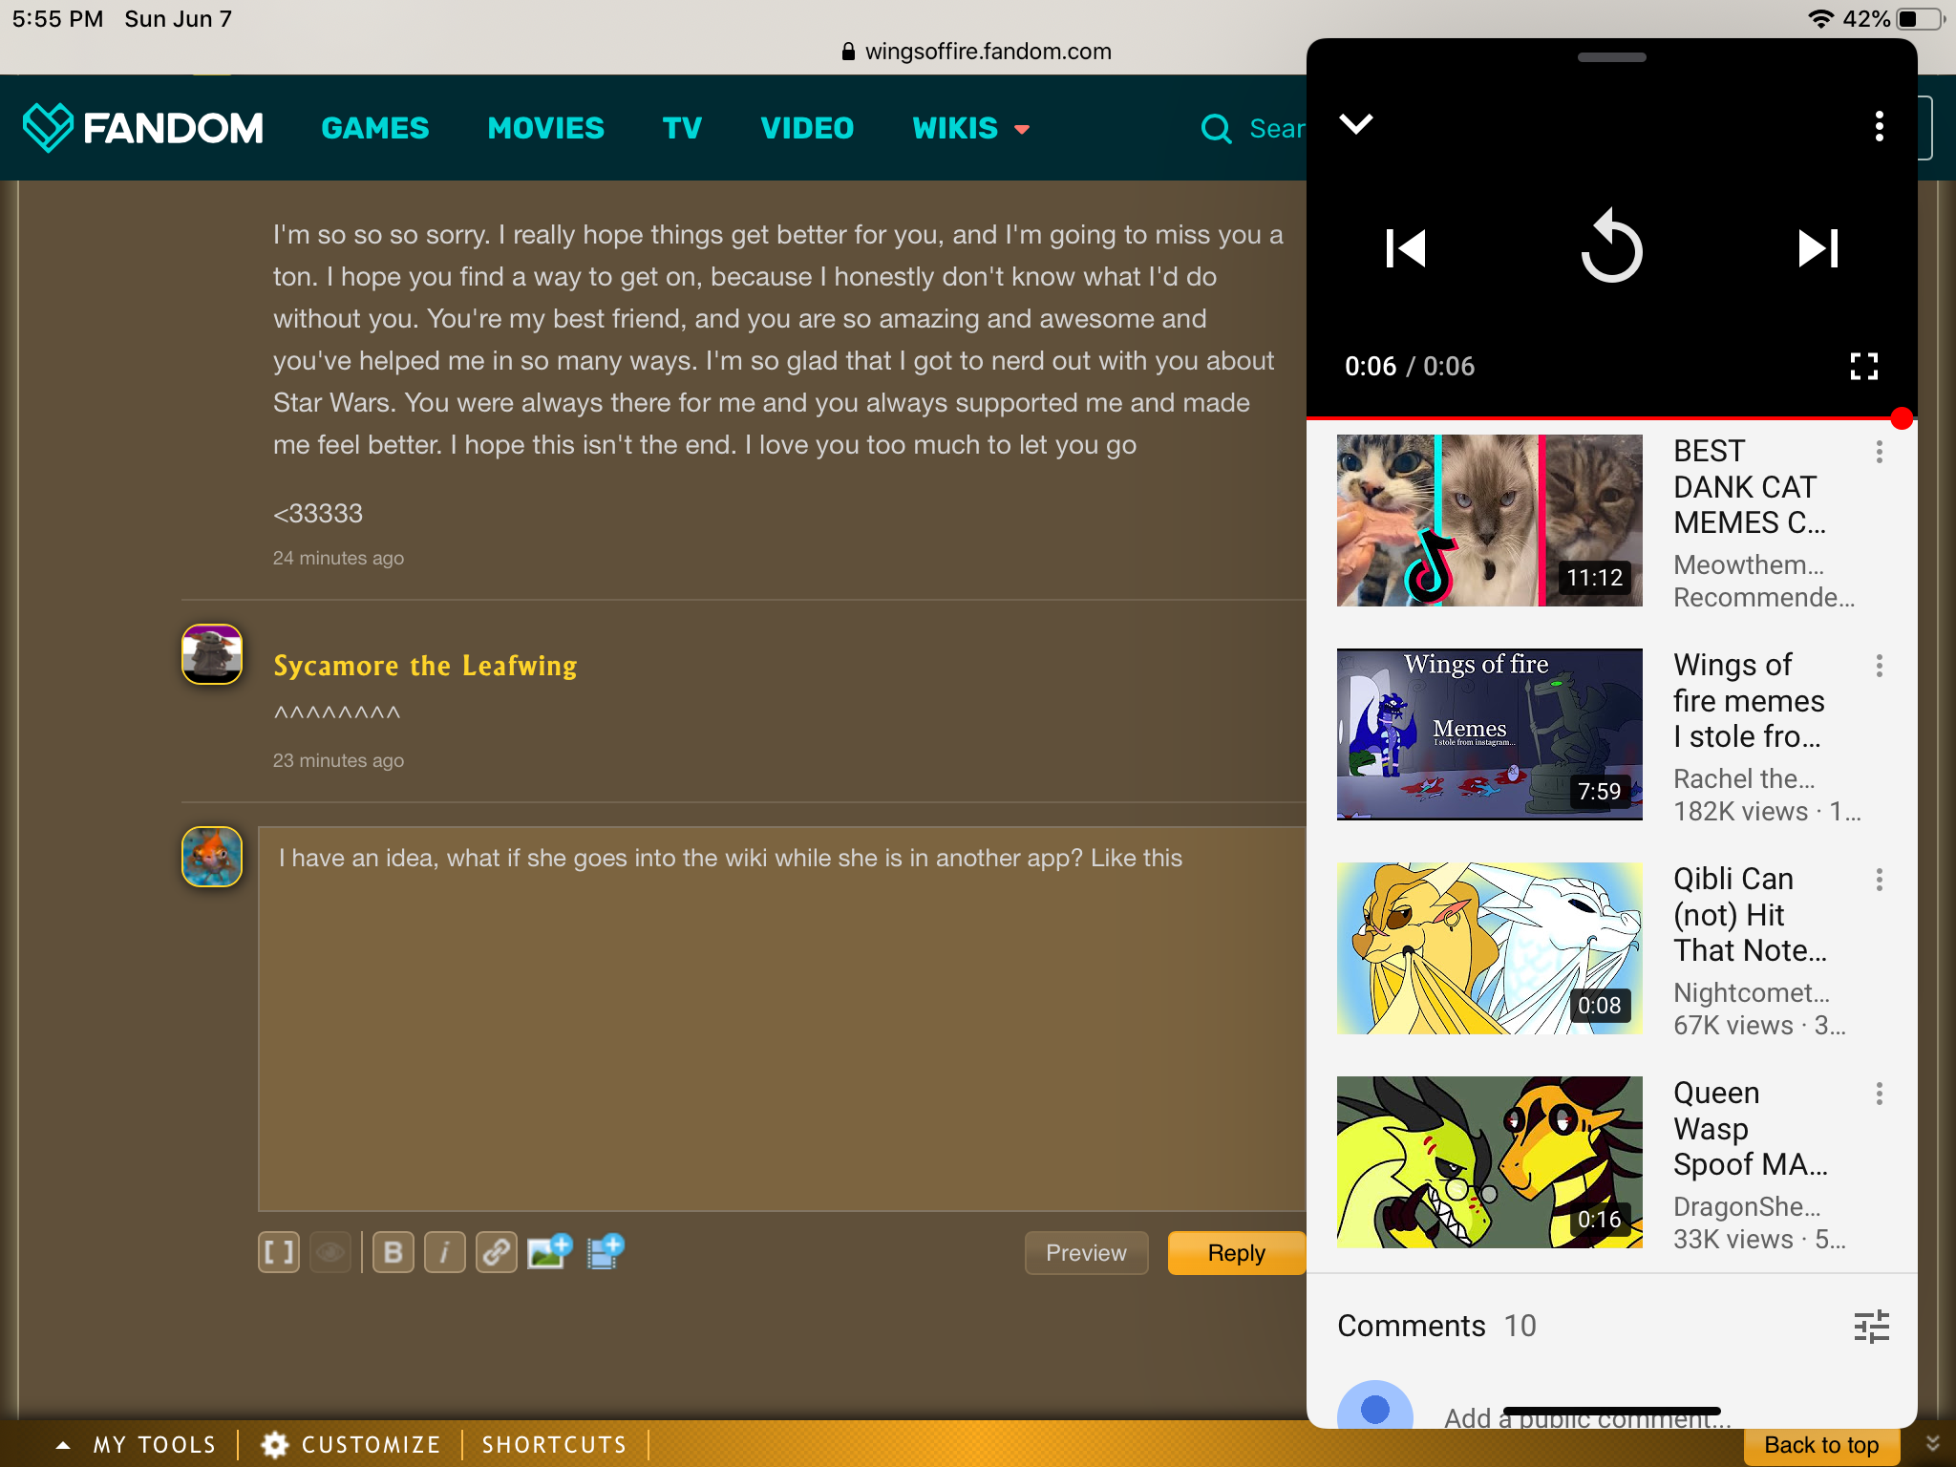
Task: Enter fullscreen video mode
Action: [x=1863, y=366]
